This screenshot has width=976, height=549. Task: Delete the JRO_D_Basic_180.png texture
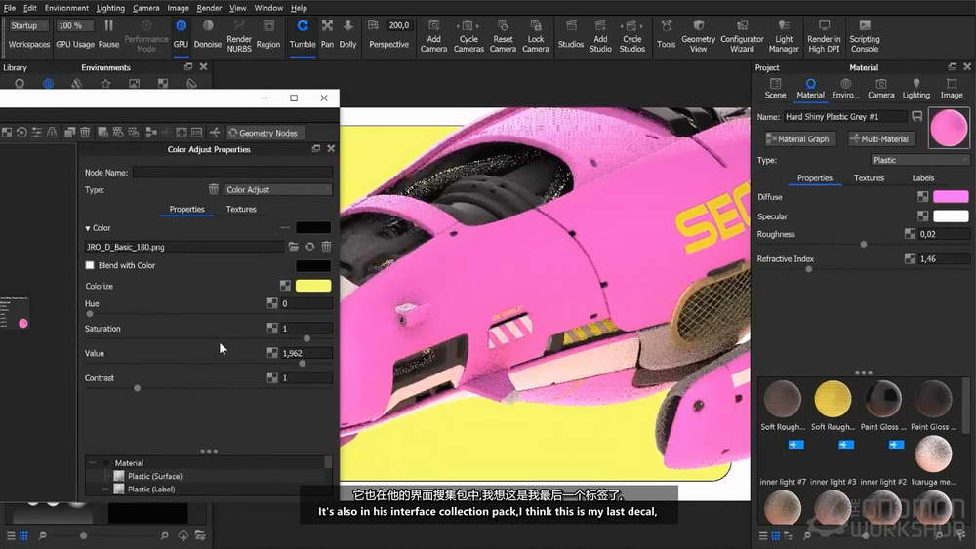click(x=326, y=247)
